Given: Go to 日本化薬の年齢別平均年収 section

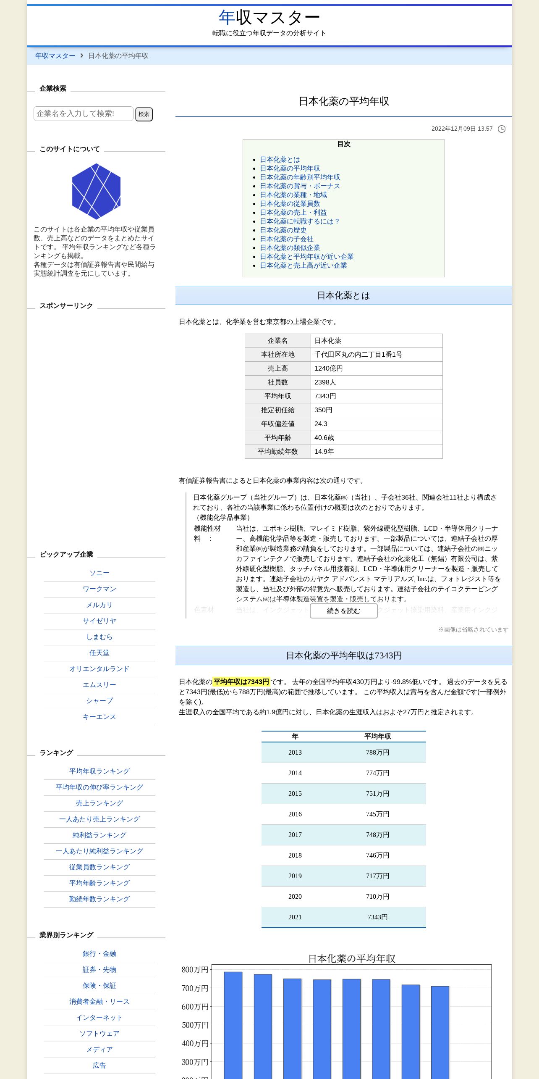Looking at the screenshot, I should pos(300,177).
